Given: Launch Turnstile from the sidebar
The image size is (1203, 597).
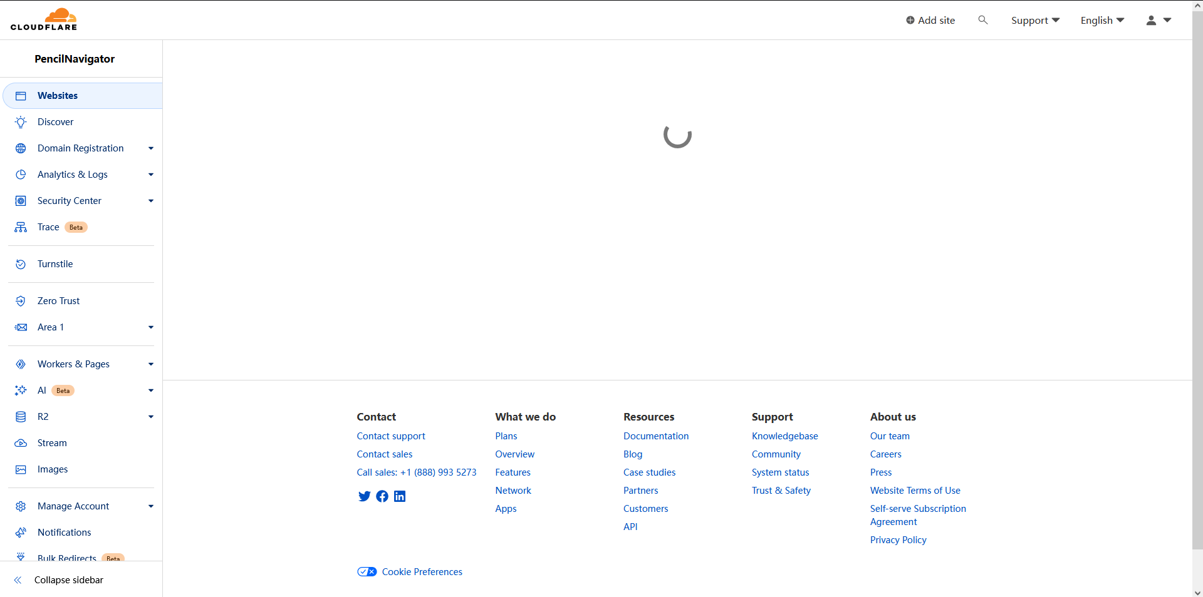Looking at the screenshot, I should tap(55, 263).
